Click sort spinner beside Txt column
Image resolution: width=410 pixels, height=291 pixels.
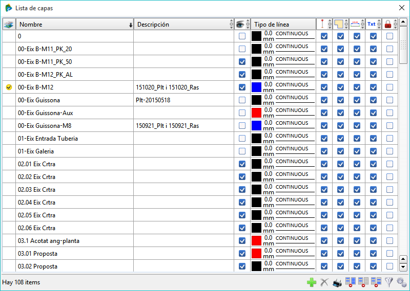click(379, 24)
